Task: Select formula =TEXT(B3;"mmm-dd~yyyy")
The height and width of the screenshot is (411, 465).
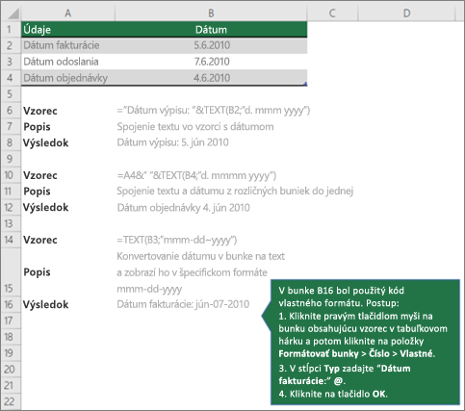Action: tap(177, 240)
